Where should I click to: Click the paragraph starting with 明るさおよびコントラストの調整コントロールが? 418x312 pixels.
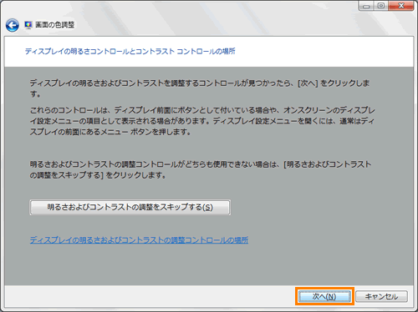point(201,169)
